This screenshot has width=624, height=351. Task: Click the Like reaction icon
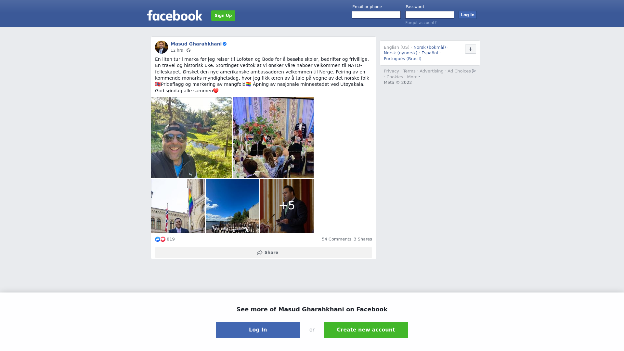pos(158,239)
